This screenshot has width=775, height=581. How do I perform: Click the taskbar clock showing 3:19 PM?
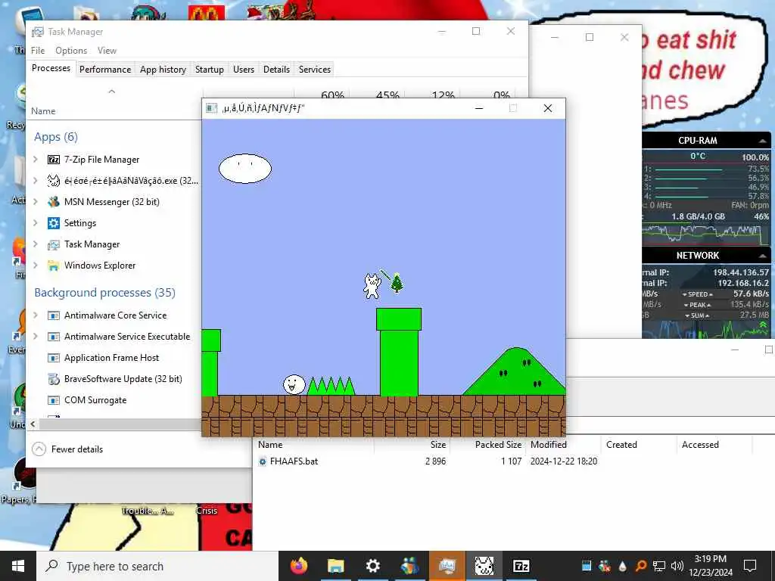click(x=711, y=566)
